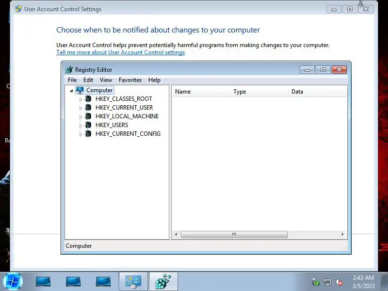Click the scroll left arrow in values pane
The image size is (388, 291).
176,234
